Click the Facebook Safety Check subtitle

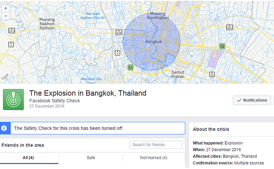(x=54, y=101)
